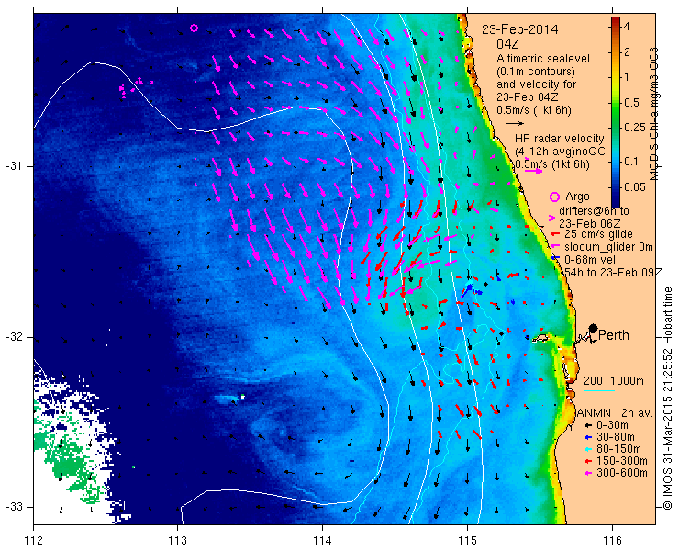
Task: Click the 0-68m vel label
Action: [589, 260]
